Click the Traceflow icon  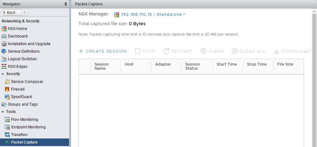tap(7, 135)
